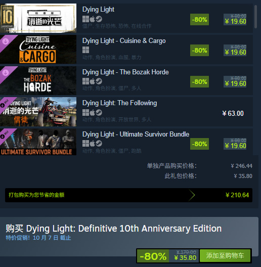Click Windows platform icon under Dying Light
The width and height of the screenshot is (261, 267).
point(85,19)
